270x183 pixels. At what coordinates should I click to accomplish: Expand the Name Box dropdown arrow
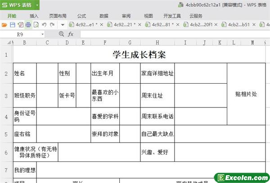[43, 35]
